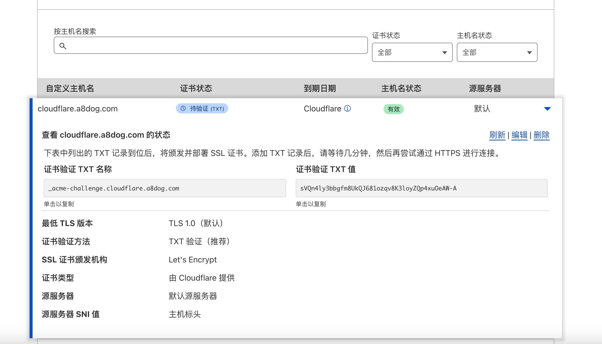Click the 证书验证 TXT 值 heading
Screen dimensions: 602x344
coord(326,169)
